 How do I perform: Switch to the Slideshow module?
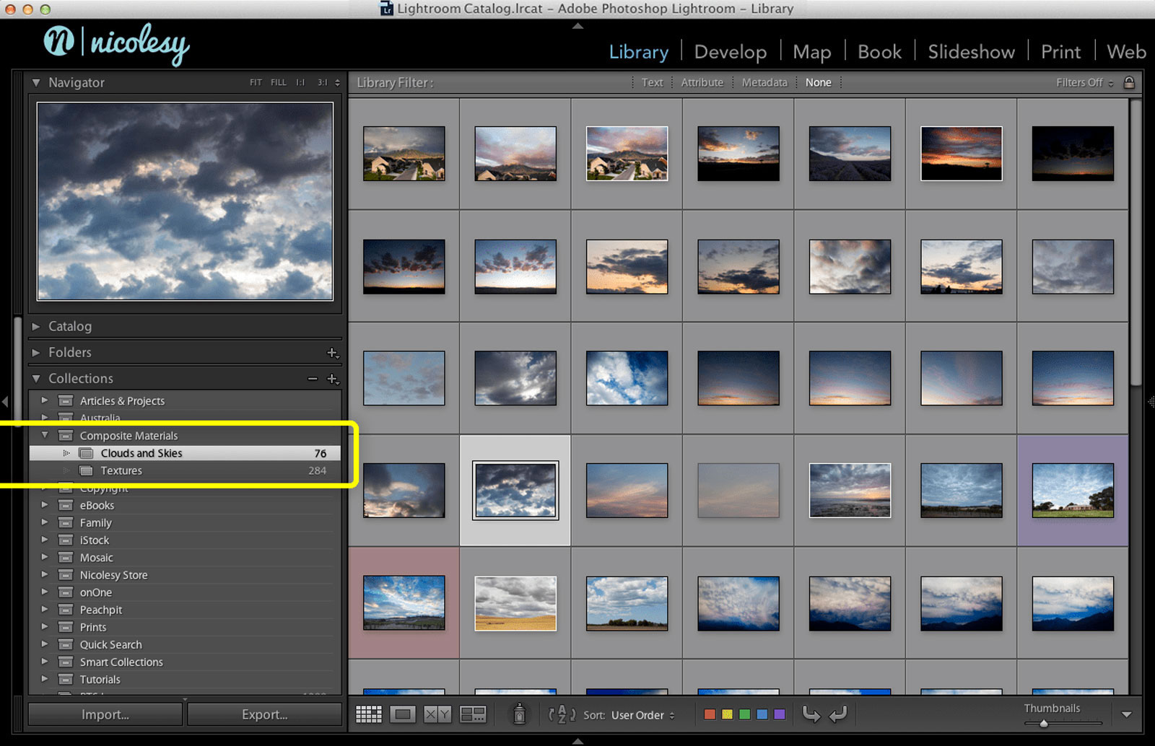click(971, 52)
